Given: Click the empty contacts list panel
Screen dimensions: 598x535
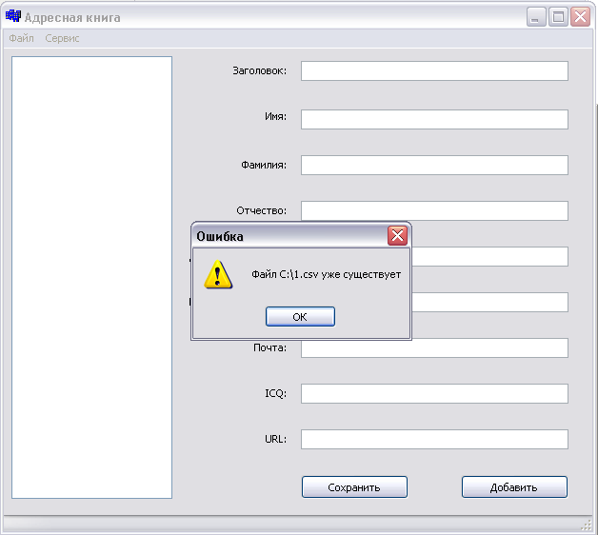Looking at the screenshot, I should [92, 277].
